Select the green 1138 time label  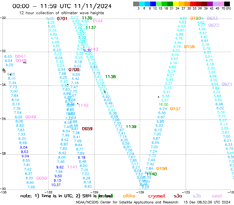click(x=111, y=77)
